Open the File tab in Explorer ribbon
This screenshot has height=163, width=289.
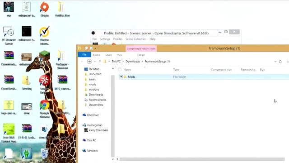[x=84, y=55]
